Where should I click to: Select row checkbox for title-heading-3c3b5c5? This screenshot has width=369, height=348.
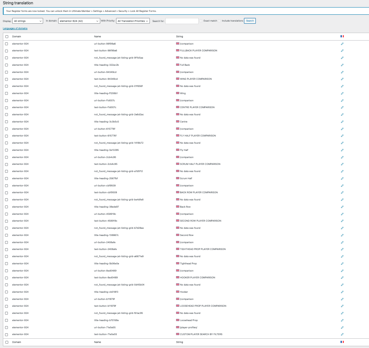pos(6,122)
